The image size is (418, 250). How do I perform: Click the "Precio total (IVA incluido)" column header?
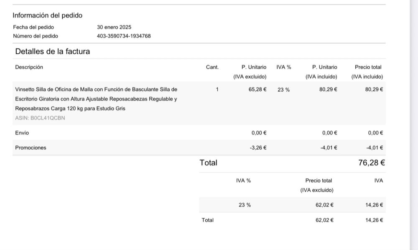(368, 72)
